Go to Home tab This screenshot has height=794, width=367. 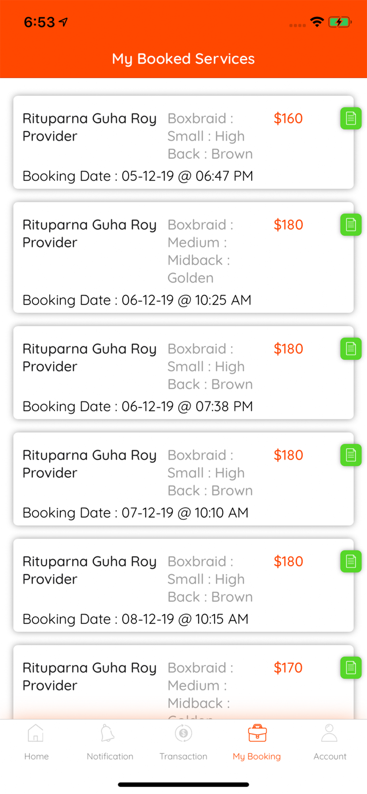coord(36,742)
